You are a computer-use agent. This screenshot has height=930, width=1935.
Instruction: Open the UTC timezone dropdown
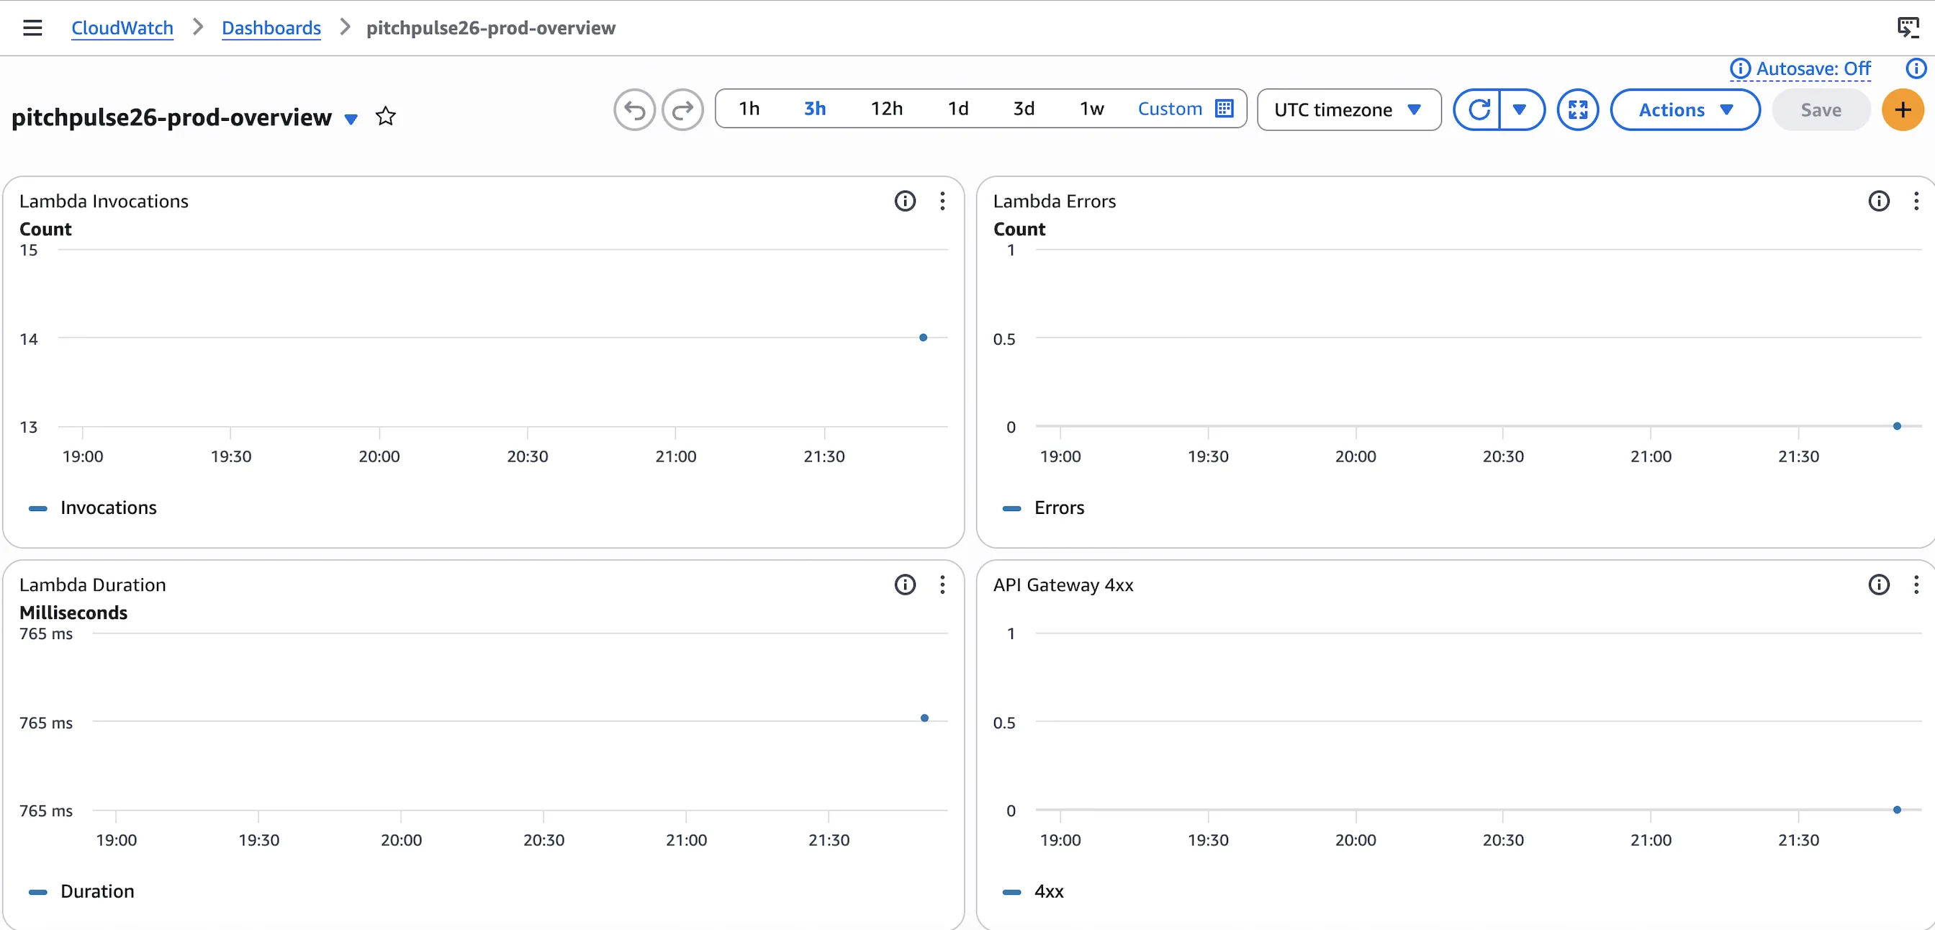(1349, 109)
